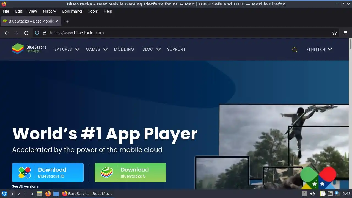Reload the page with the refresh icon

click(26, 33)
